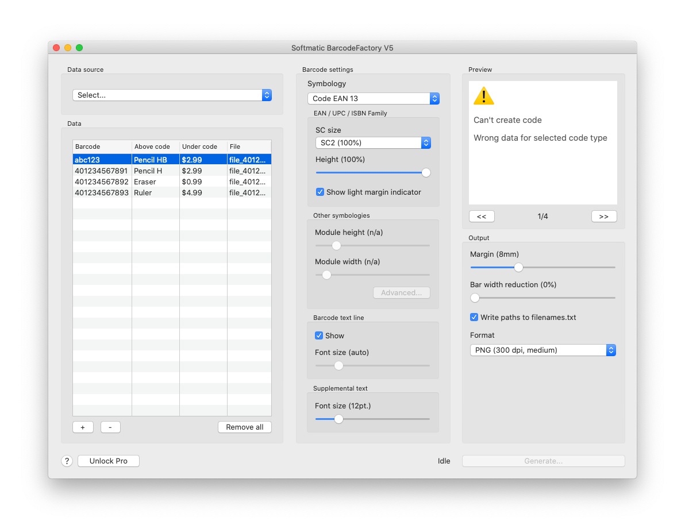Click the 1/4 page indicator
Screen dimensions: 685x525
click(x=542, y=216)
